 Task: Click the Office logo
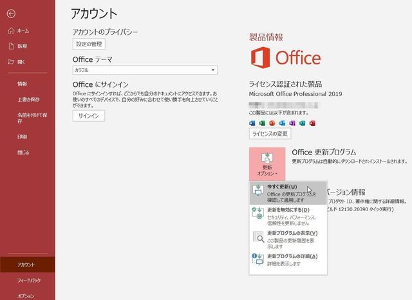(x=286, y=58)
